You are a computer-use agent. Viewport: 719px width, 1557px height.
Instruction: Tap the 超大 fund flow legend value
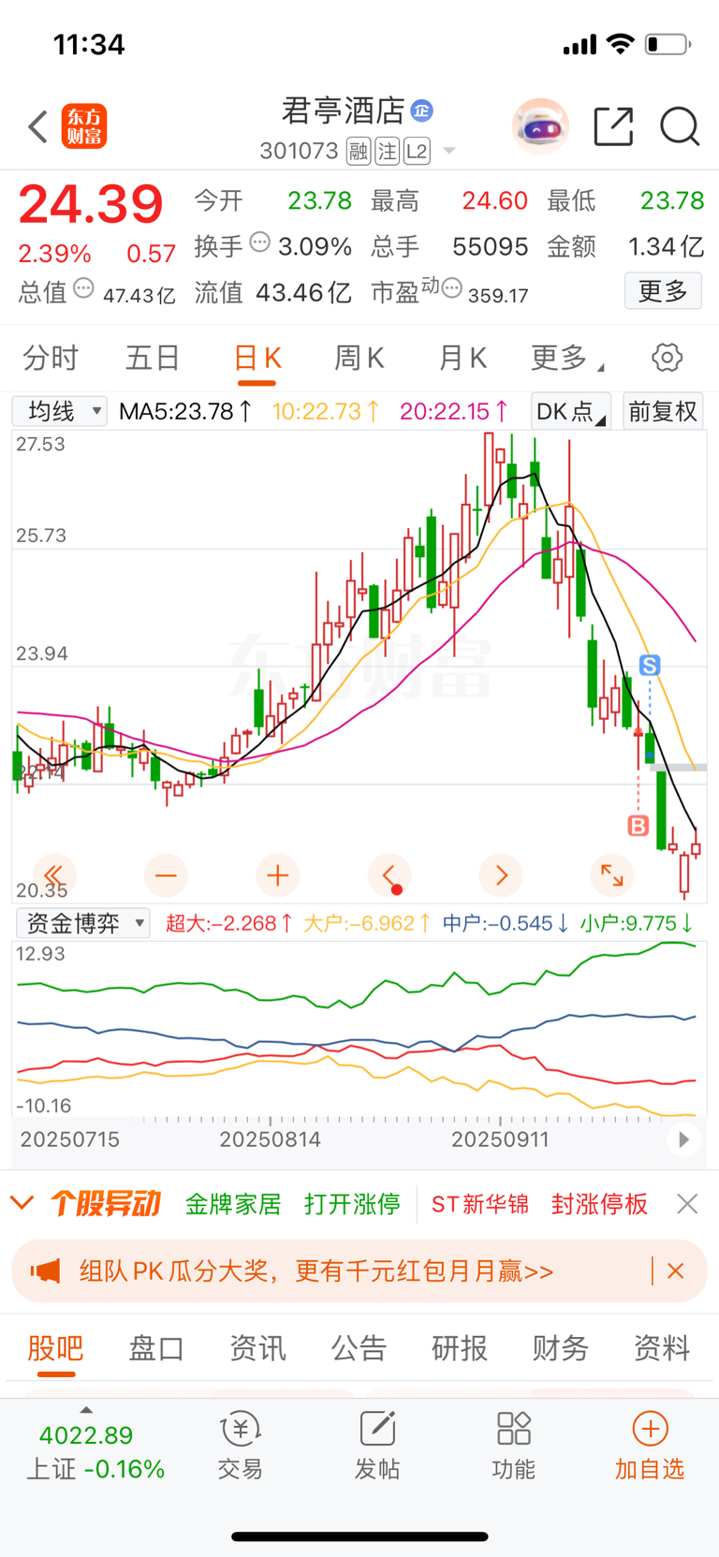229,923
